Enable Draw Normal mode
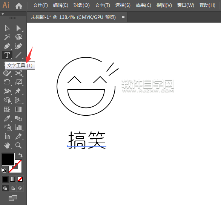This screenshot has width=221, height=205. [5, 188]
